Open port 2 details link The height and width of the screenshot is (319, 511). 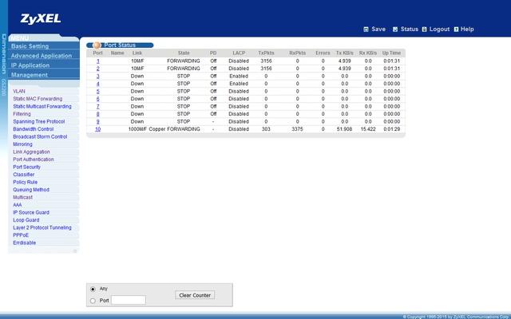click(x=97, y=69)
